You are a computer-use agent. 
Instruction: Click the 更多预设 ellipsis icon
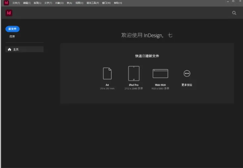pyautogui.click(x=187, y=73)
